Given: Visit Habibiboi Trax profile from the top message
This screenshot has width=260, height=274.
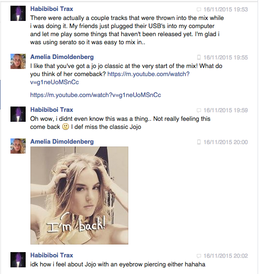Looking at the screenshot, I should pos(52,9).
